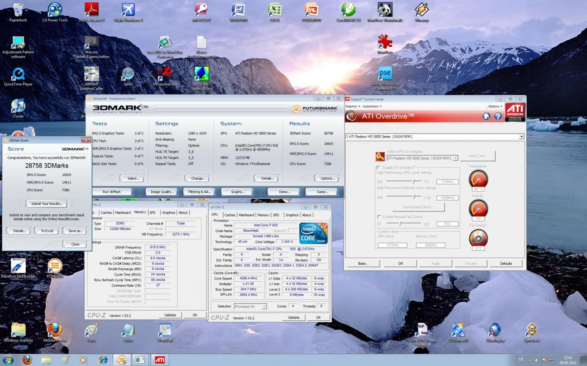Click Change... under 3DMark Settings
Screen dimensions: 587x366
tap(198, 179)
